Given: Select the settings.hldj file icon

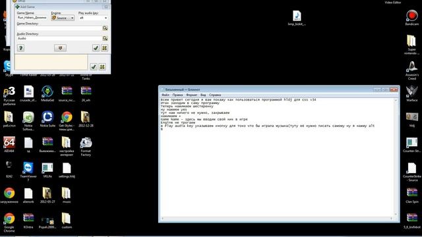Looking at the screenshot, I should pos(67,170).
